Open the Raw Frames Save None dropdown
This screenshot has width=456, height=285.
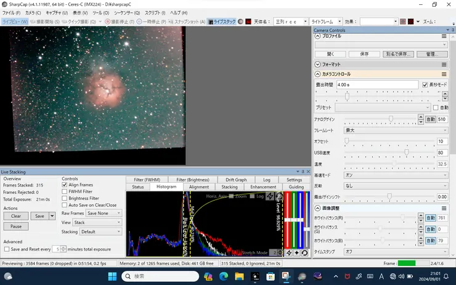click(x=104, y=213)
